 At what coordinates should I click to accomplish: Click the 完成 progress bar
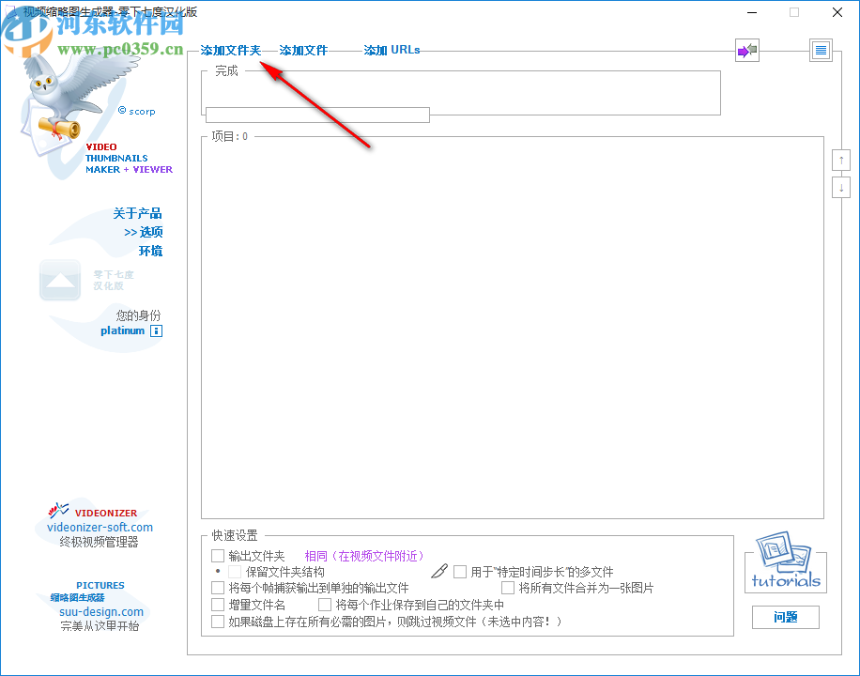(316, 115)
